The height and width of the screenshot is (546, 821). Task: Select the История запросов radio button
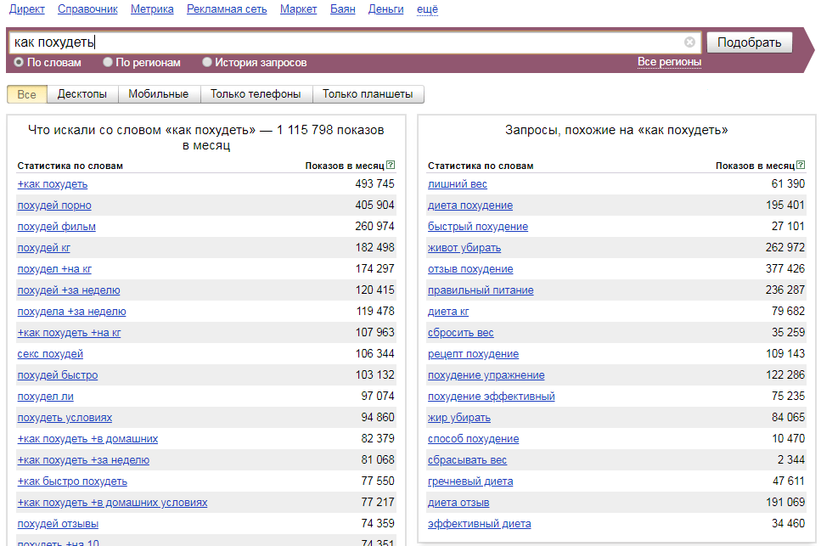pos(207,62)
